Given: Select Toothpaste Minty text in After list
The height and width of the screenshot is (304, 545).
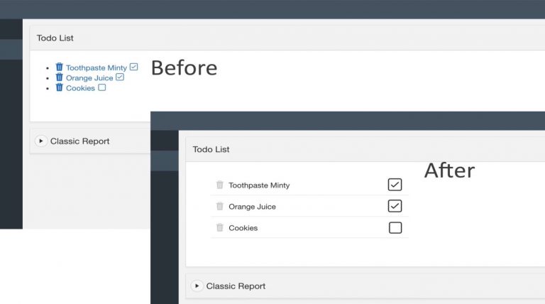Looking at the screenshot, I should 259,185.
